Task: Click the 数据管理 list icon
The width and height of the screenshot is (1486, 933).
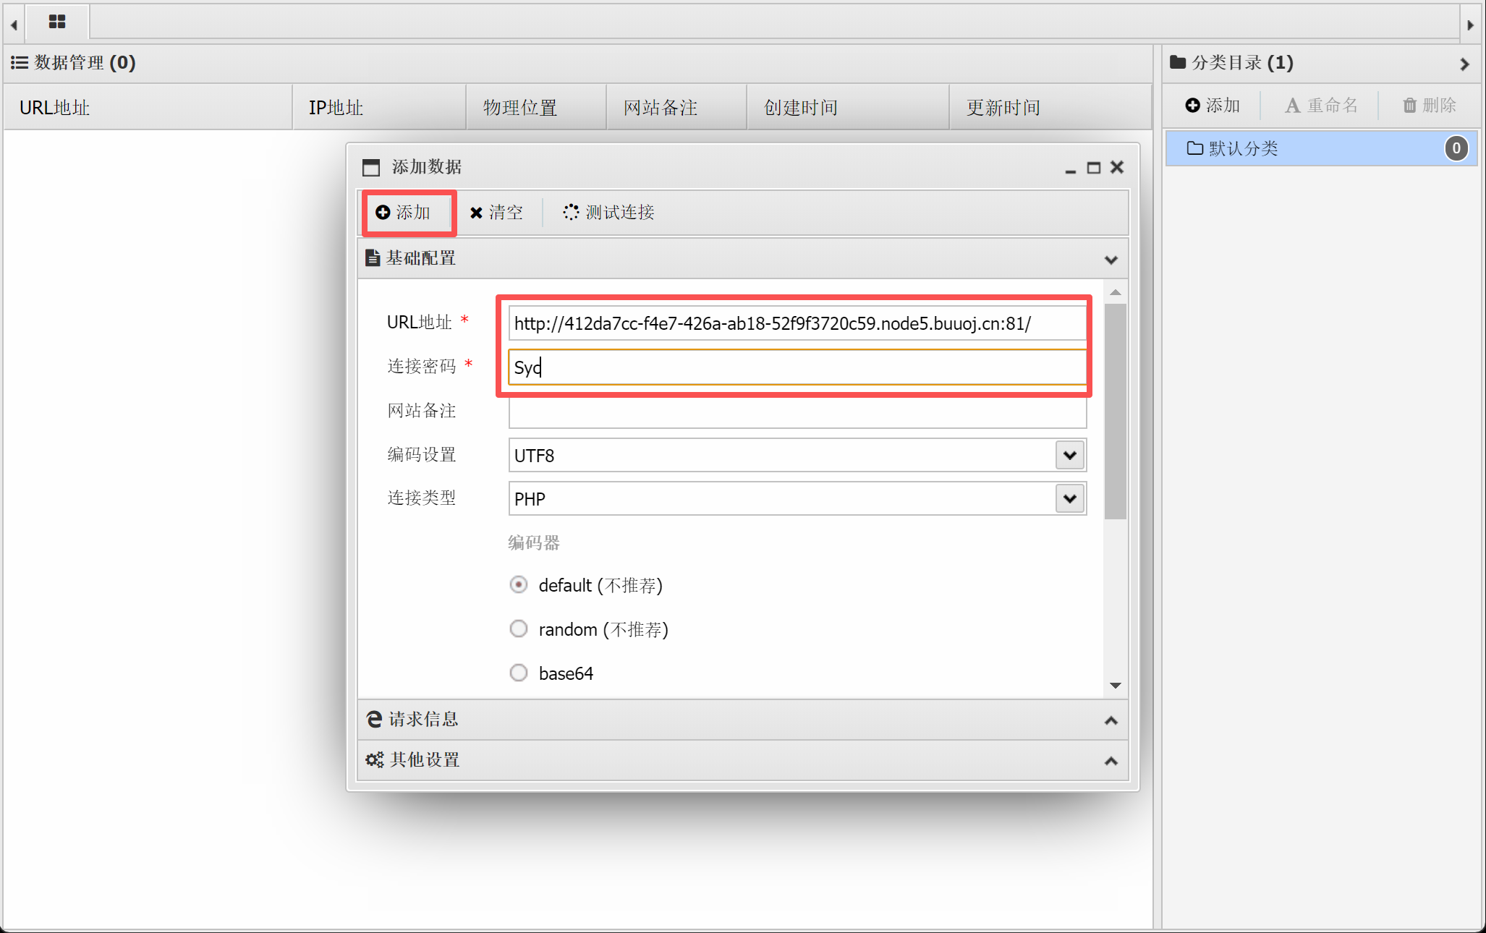Action: pyautogui.click(x=20, y=63)
